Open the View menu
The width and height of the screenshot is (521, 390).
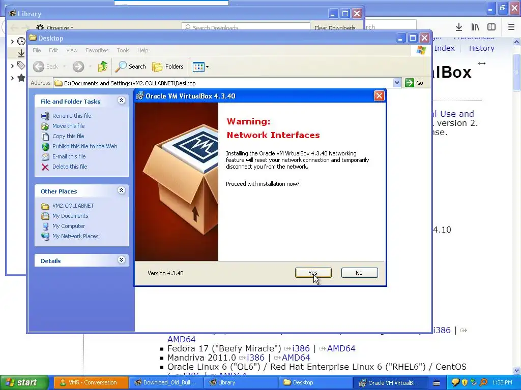(72, 50)
